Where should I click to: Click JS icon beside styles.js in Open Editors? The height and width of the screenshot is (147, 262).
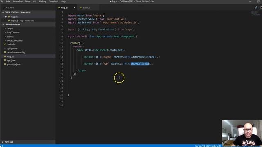pos(9,20)
